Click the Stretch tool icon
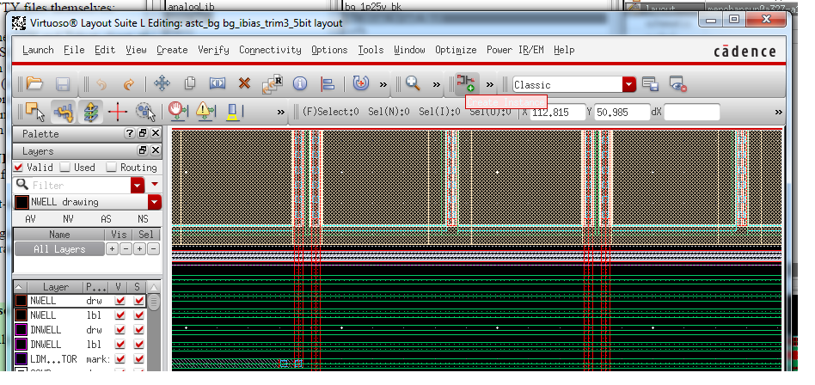This screenshot has width=815, height=385. pyautogui.click(x=217, y=84)
